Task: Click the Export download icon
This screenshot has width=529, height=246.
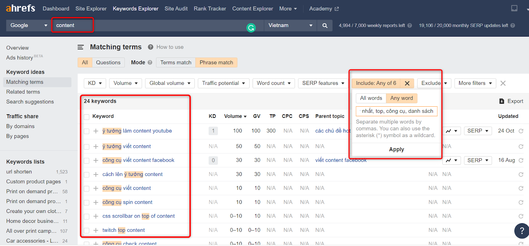Action: click(x=502, y=101)
